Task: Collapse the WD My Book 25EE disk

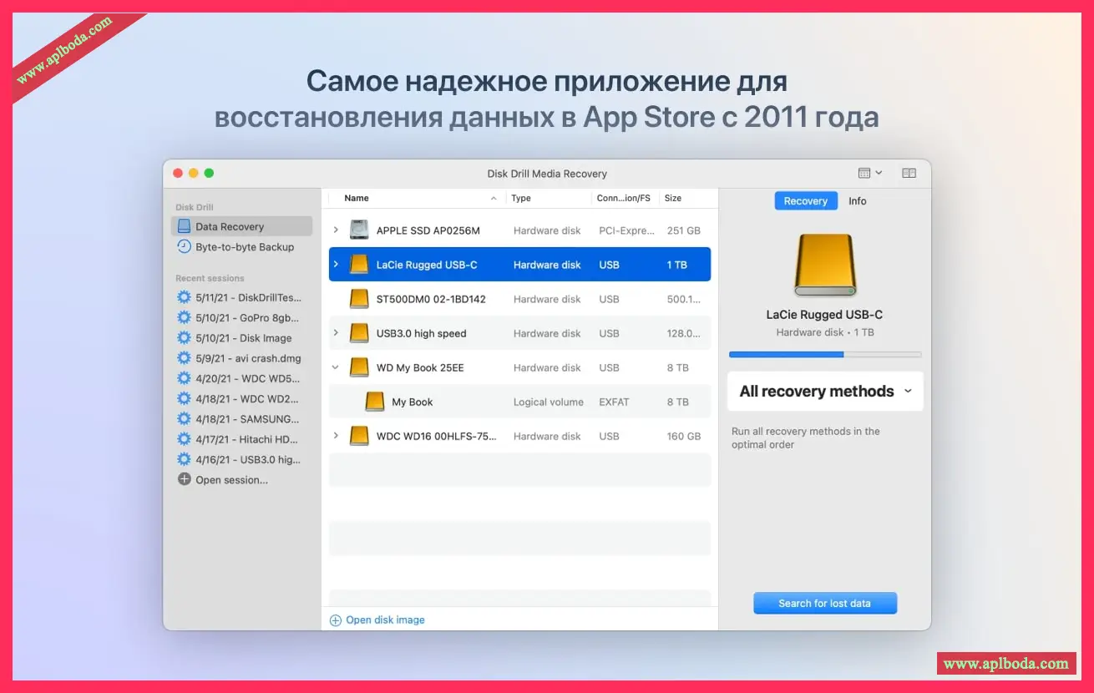Action: point(336,367)
